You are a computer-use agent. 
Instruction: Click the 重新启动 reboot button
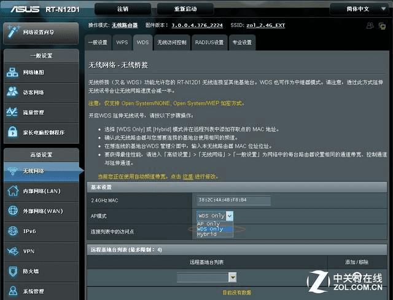[185, 9]
